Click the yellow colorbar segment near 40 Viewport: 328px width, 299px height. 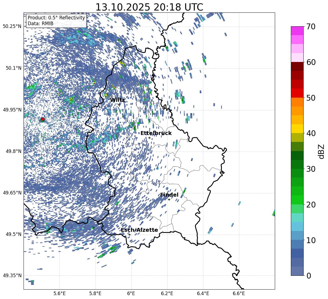click(x=297, y=129)
